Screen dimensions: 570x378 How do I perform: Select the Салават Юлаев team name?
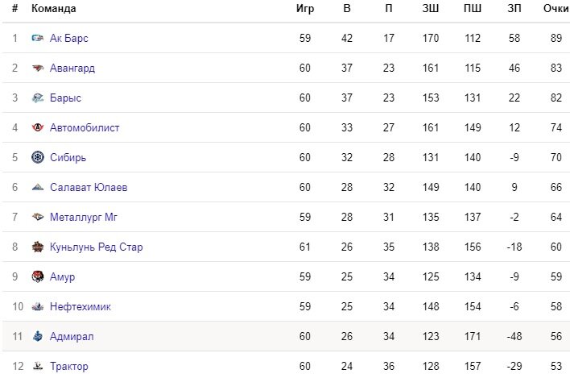point(89,187)
